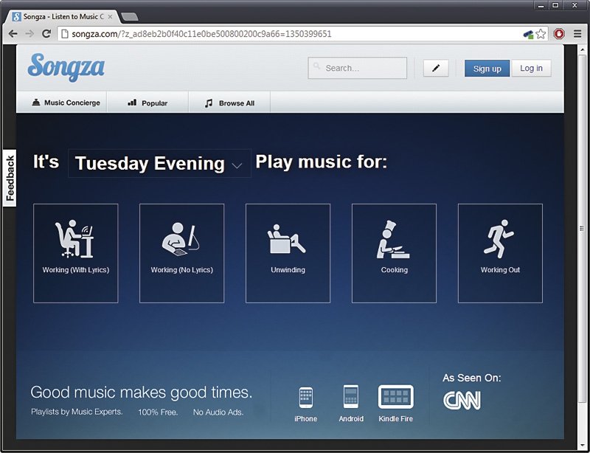This screenshot has width=590, height=453.
Task: Reload the page with the refresh icon
Action: [x=46, y=33]
